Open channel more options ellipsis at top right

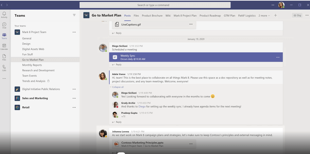[307, 15]
